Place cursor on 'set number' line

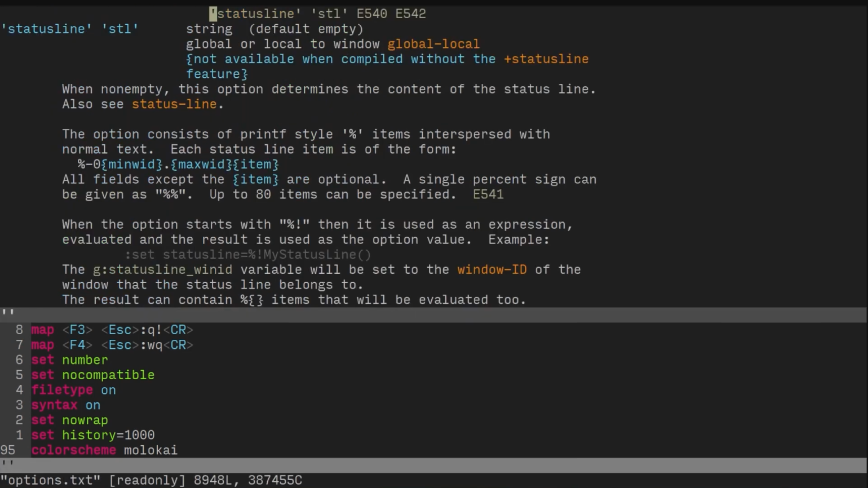tap(69, 360)
